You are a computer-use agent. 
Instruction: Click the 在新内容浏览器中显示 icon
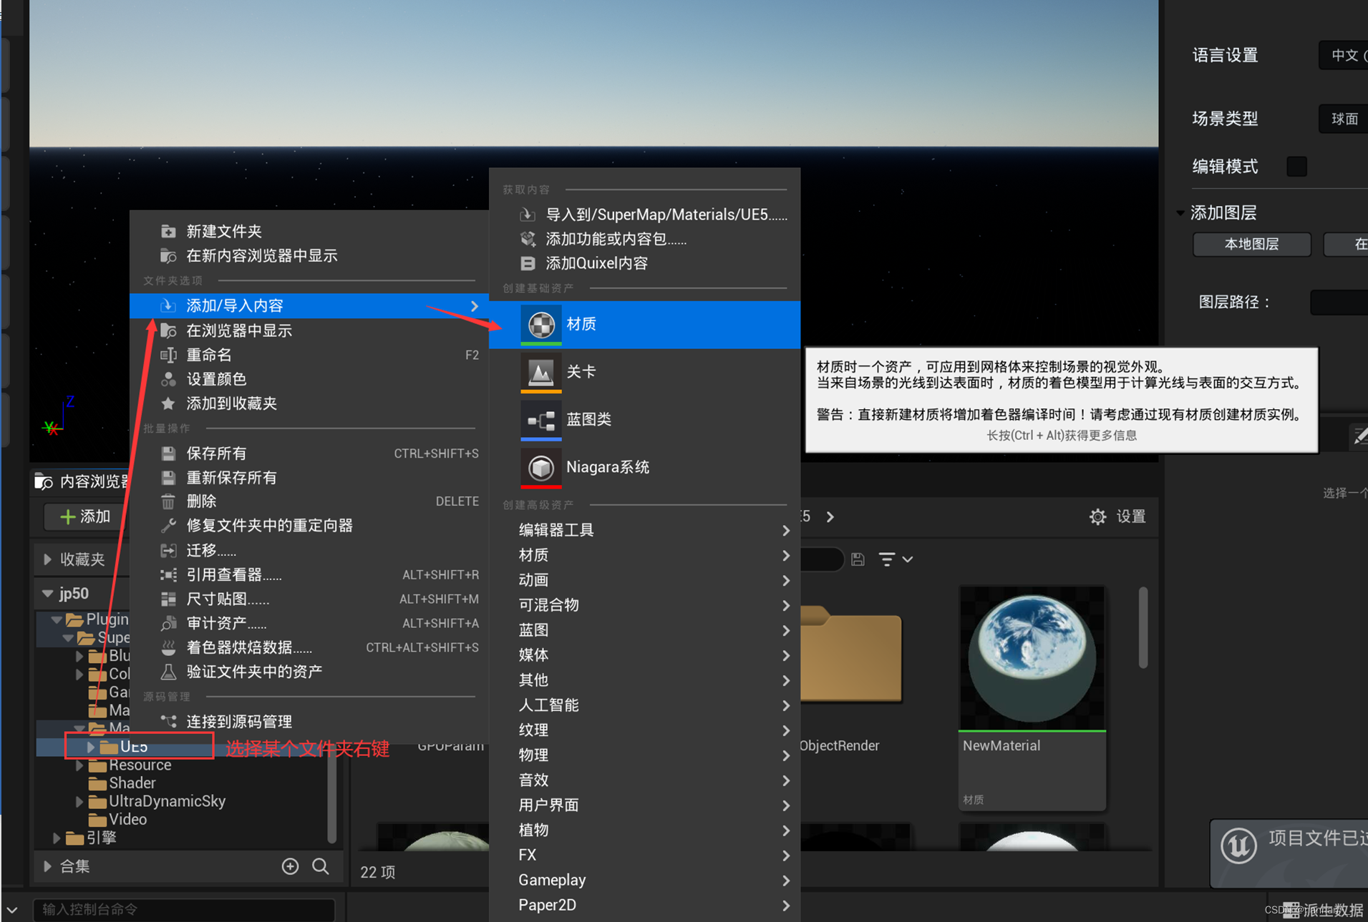click(168, 255)
